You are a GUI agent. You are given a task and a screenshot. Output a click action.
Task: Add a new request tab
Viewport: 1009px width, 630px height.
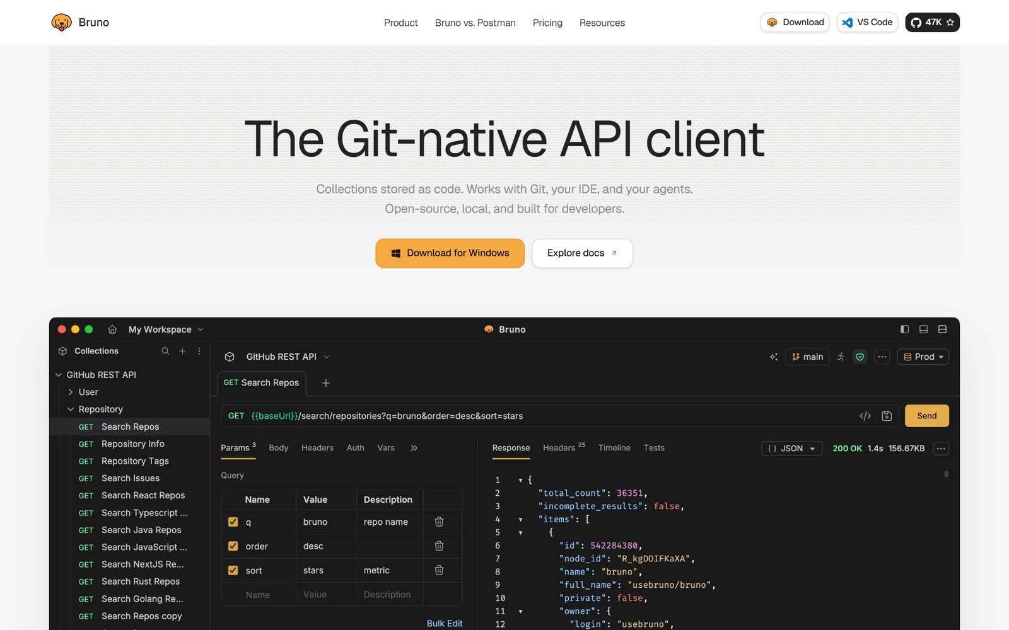pyautogui.click(x=326, y=383)
